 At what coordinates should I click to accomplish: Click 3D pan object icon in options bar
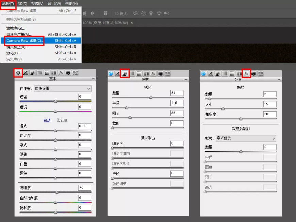click(x=151, y=13)
